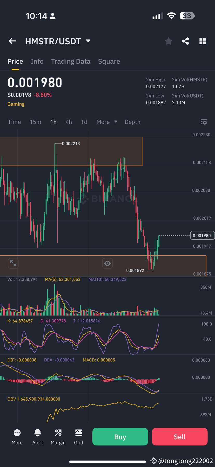Tap the Vol: 13,358,994 indicator label
Image resolution: width=215 pixels, height=467 pixels.
[22, 279]
